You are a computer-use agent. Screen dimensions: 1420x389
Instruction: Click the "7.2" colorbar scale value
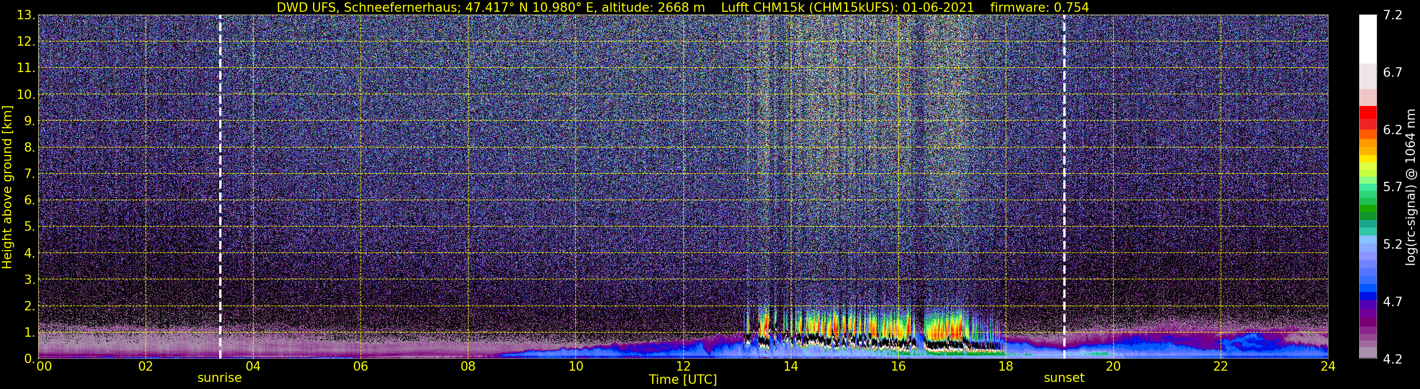(1393, 16)
